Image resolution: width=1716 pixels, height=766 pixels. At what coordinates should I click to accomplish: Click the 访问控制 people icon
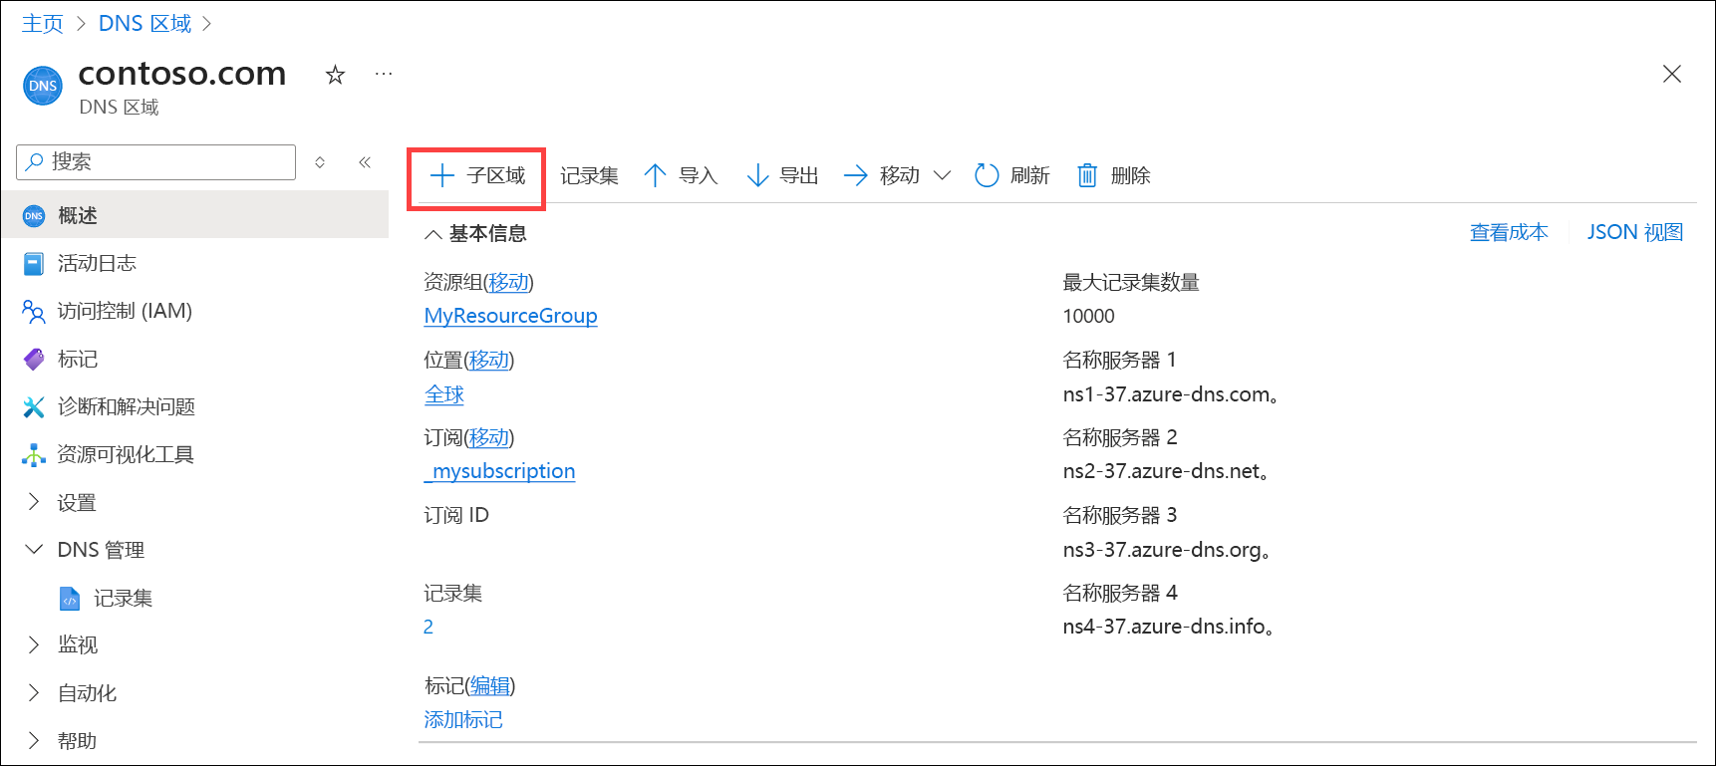pyautogui.click(x=34, y=312)
